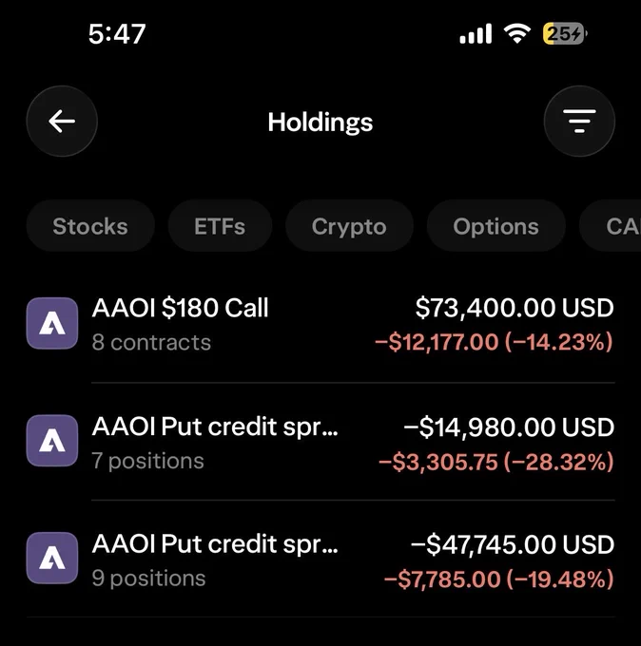The width and height of the screenshot is (641, 646).
Task: Select the Stocks filter chip
Action: 90,226
